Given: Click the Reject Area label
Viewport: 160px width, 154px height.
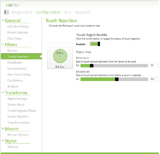Looking at the screenshot, I should (84, 52).
